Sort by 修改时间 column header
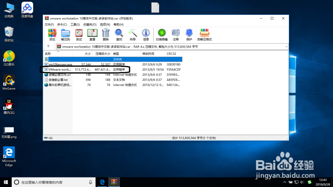The width and height of the screenshot is (333, 187). pyautogui.click(x=153, y=54)
